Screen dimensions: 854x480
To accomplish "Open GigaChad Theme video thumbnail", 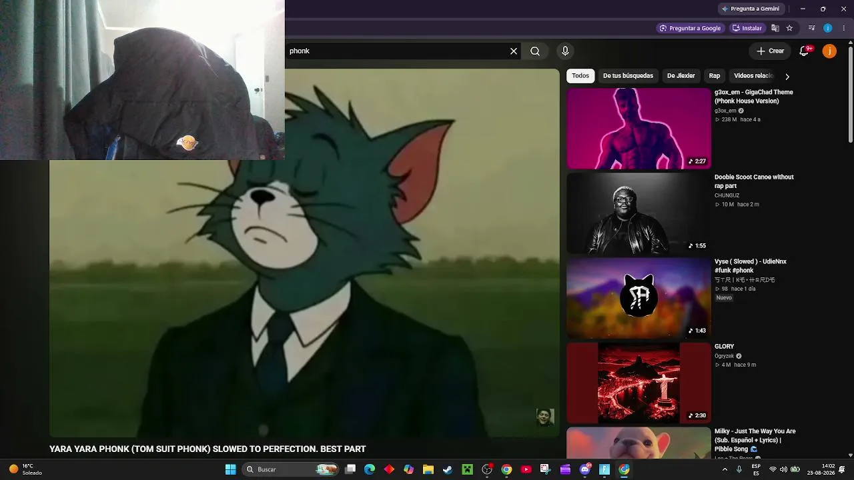I will click(638, 129).
